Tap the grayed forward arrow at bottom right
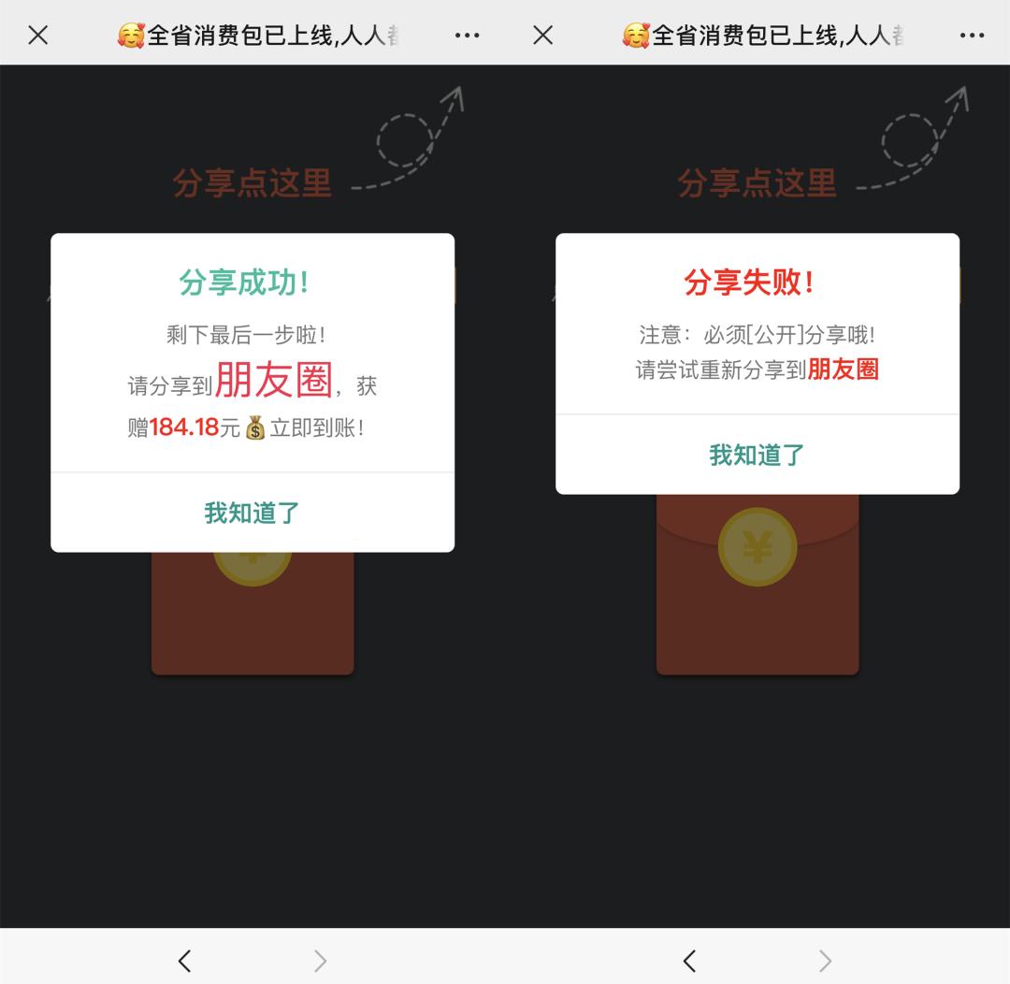The image size is (1010, 984). coord(826,961)
